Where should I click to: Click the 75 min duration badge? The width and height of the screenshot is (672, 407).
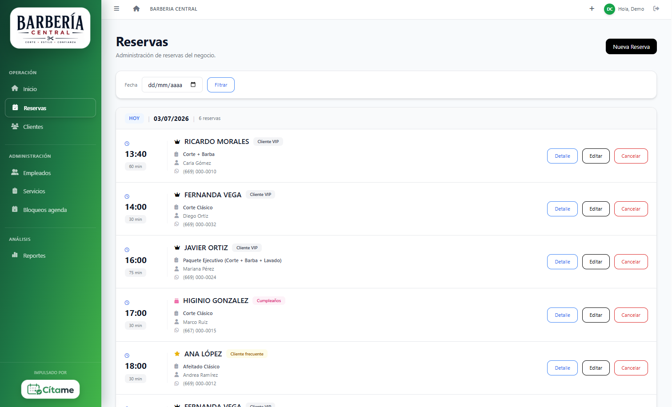[x=136, y=272]
